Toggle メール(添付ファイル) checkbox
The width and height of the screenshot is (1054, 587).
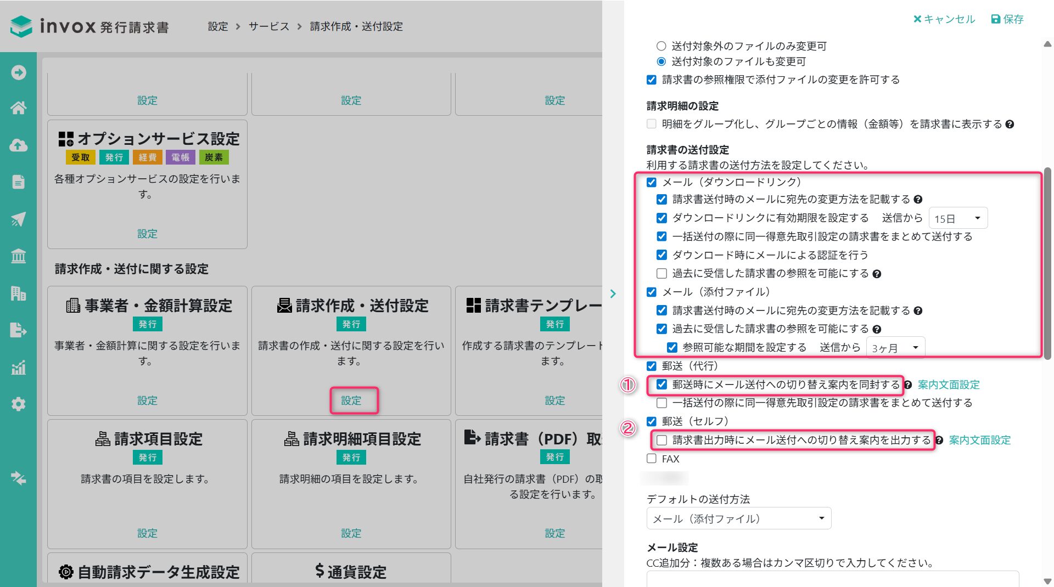(x=652, y=292)
